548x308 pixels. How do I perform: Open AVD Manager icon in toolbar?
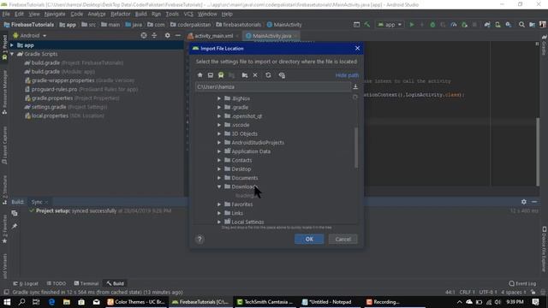click(x=497, y=25)
